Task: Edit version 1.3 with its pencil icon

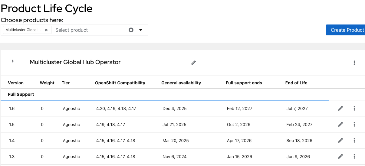Action: click(340, 156)
